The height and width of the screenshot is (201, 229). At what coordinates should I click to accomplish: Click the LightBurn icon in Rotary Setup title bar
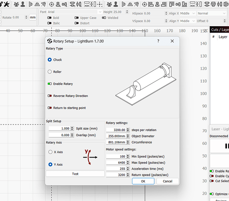[50, 41]
